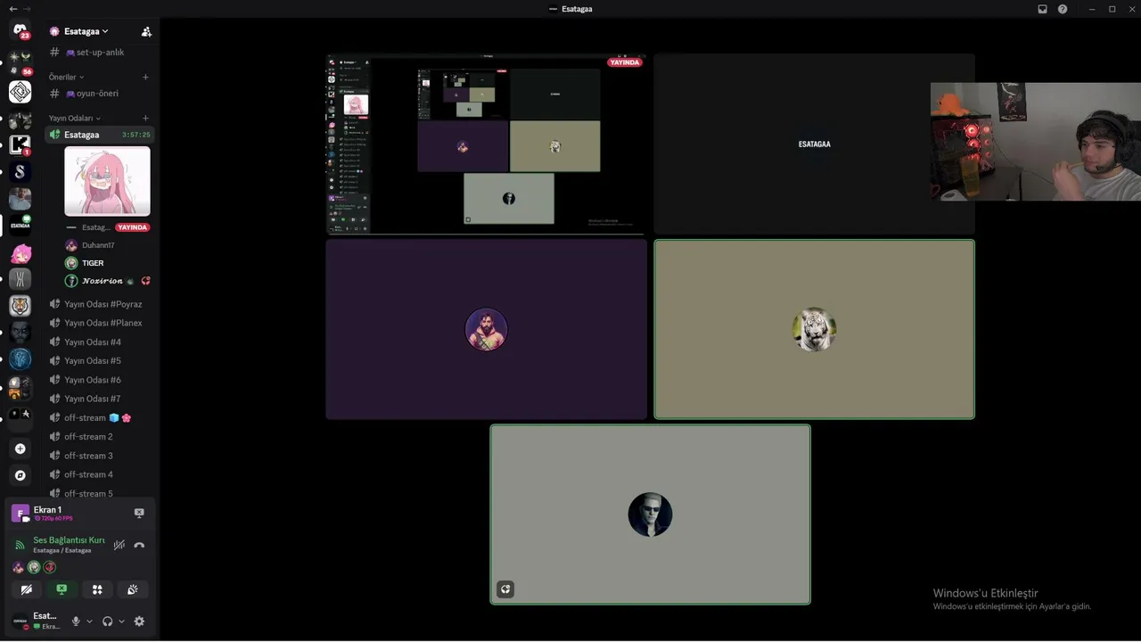1141x642 pixels.
Task: Open the server with K logo
Action: (x=20, y=144)
